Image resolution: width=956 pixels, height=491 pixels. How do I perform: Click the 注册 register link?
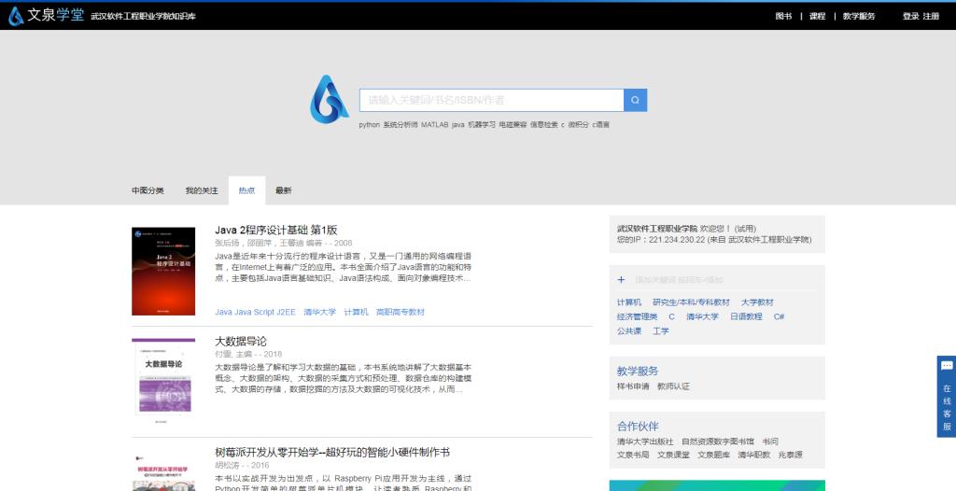[x=931, y=16]
